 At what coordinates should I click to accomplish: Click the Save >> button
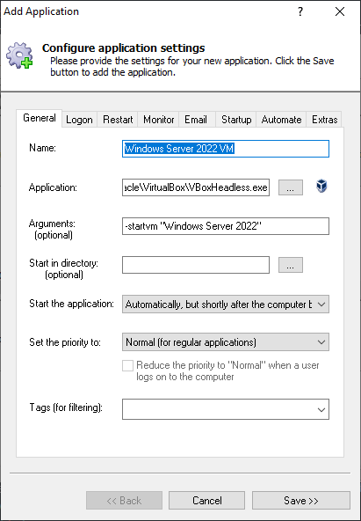coord(301,501)
